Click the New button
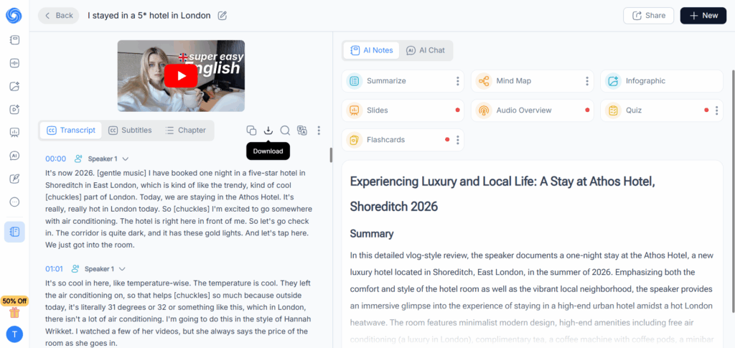Viewport: 735px width, 348px height. pos(703,16)
